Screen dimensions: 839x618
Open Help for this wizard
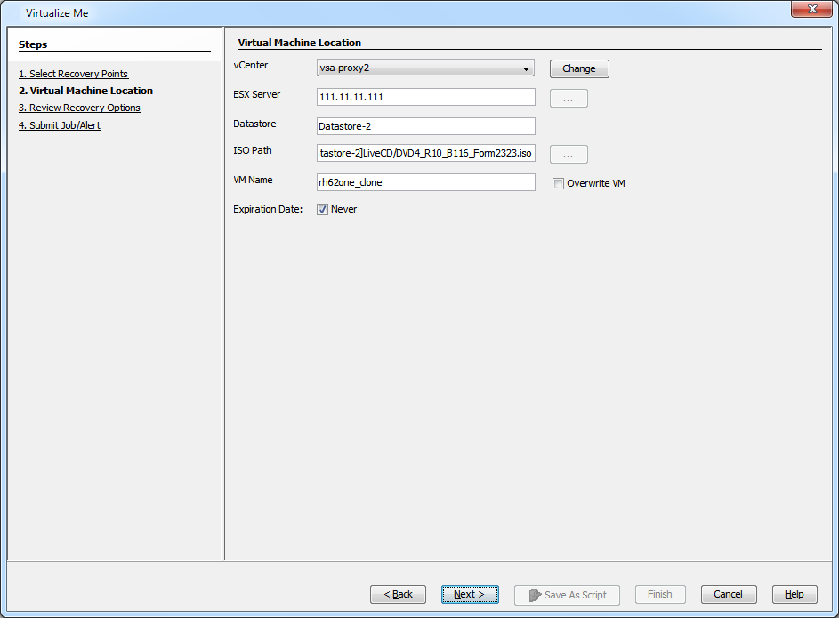point(794,594)
